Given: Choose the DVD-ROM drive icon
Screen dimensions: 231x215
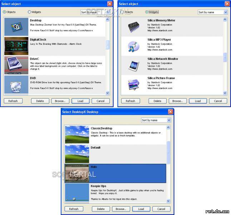Looking at the screenshot, I should (16, 85).
